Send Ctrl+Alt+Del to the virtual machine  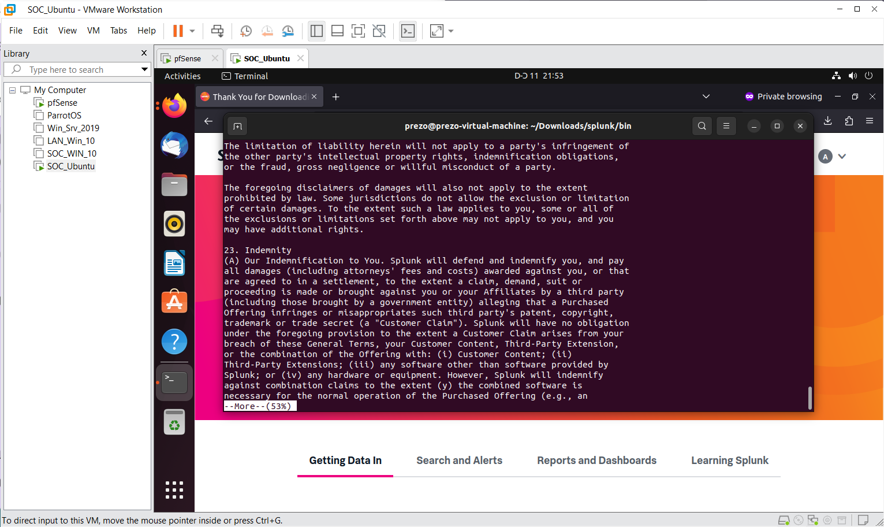point(217,31)
